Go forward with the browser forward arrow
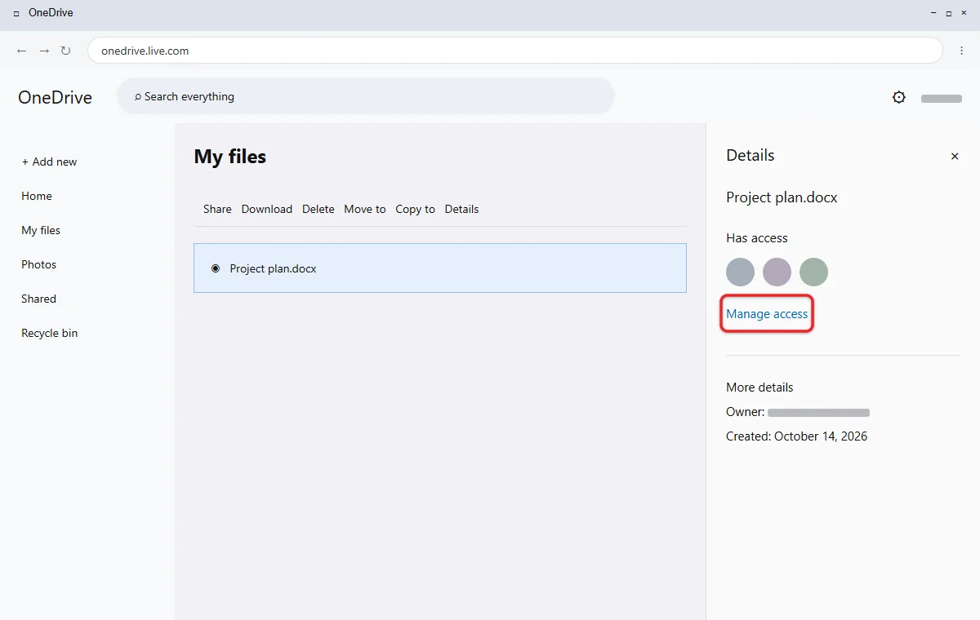 point(44,51)
